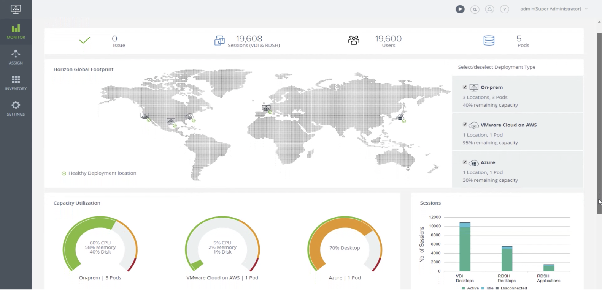The width and height of the screenshot is (602, 290).
Task: Select the US east coast cloud map marker
Action: 189,117
